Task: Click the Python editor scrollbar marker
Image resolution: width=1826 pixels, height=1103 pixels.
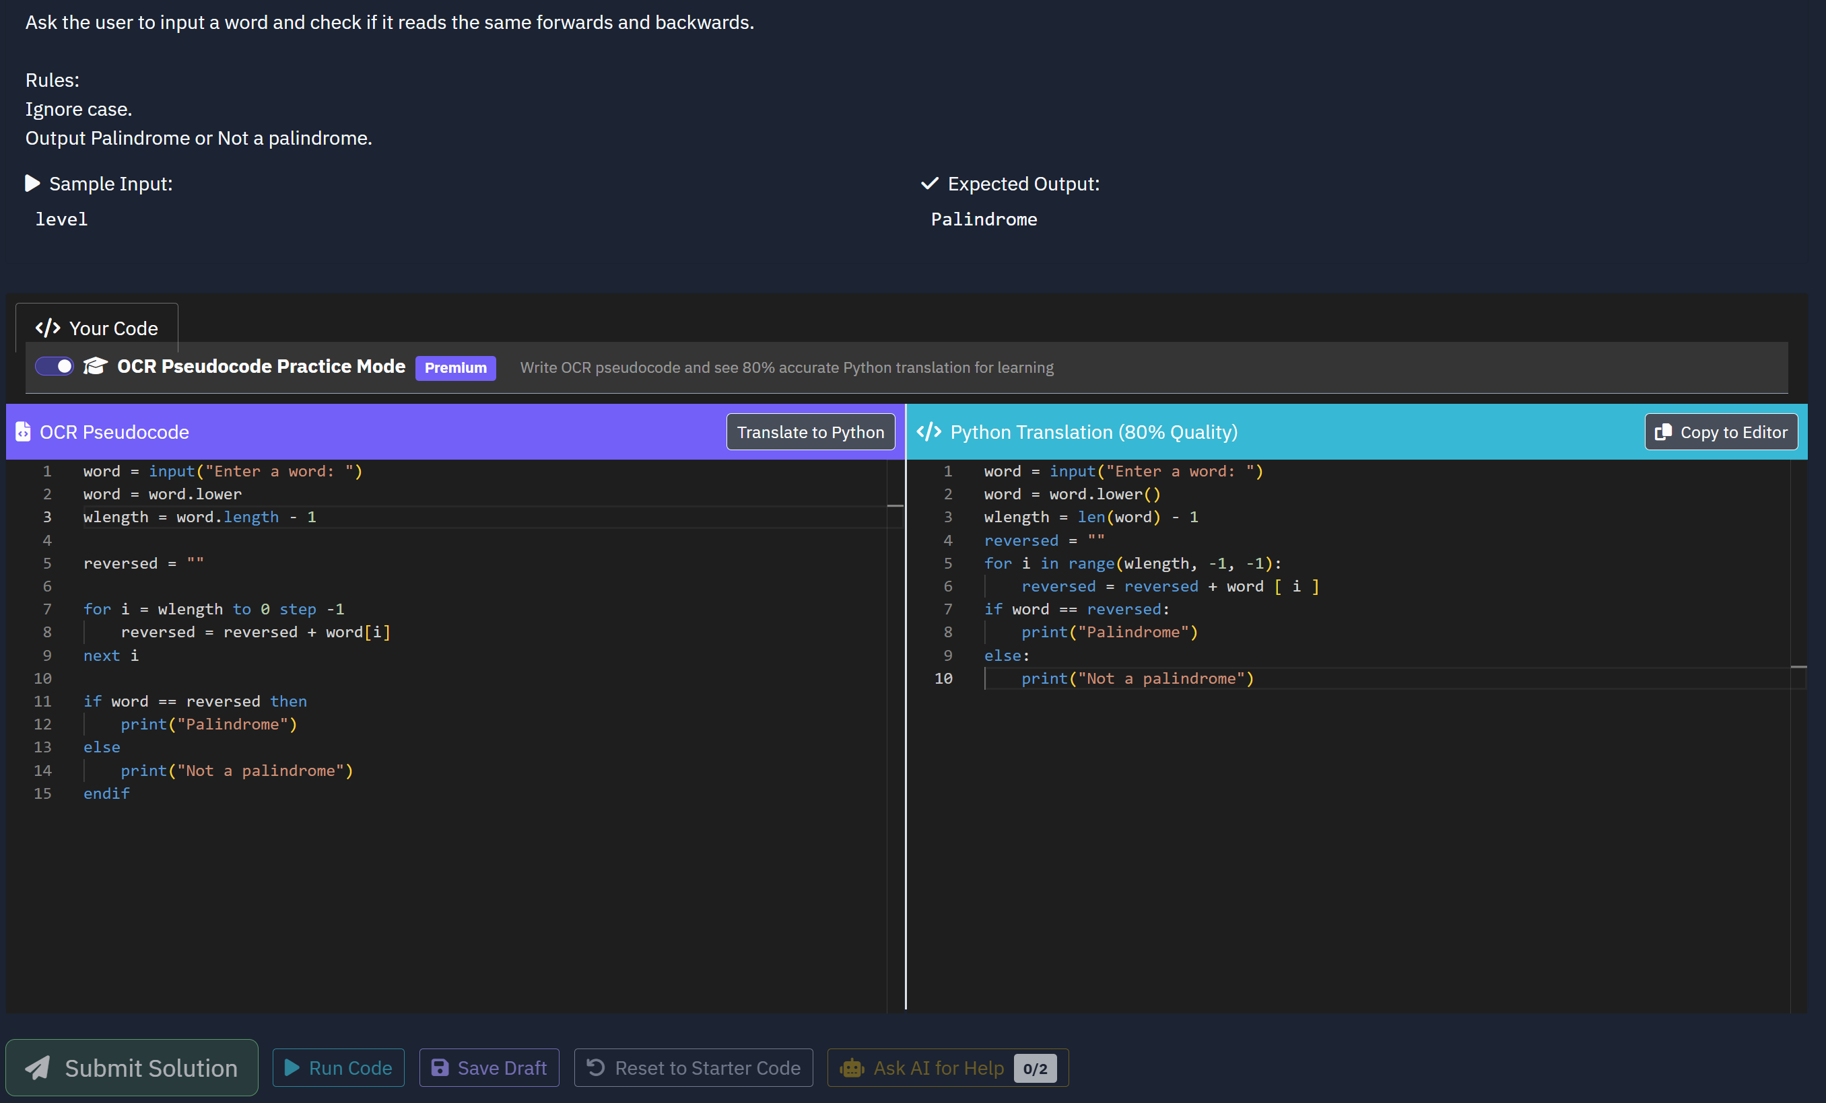Action: pos(1798,668)
